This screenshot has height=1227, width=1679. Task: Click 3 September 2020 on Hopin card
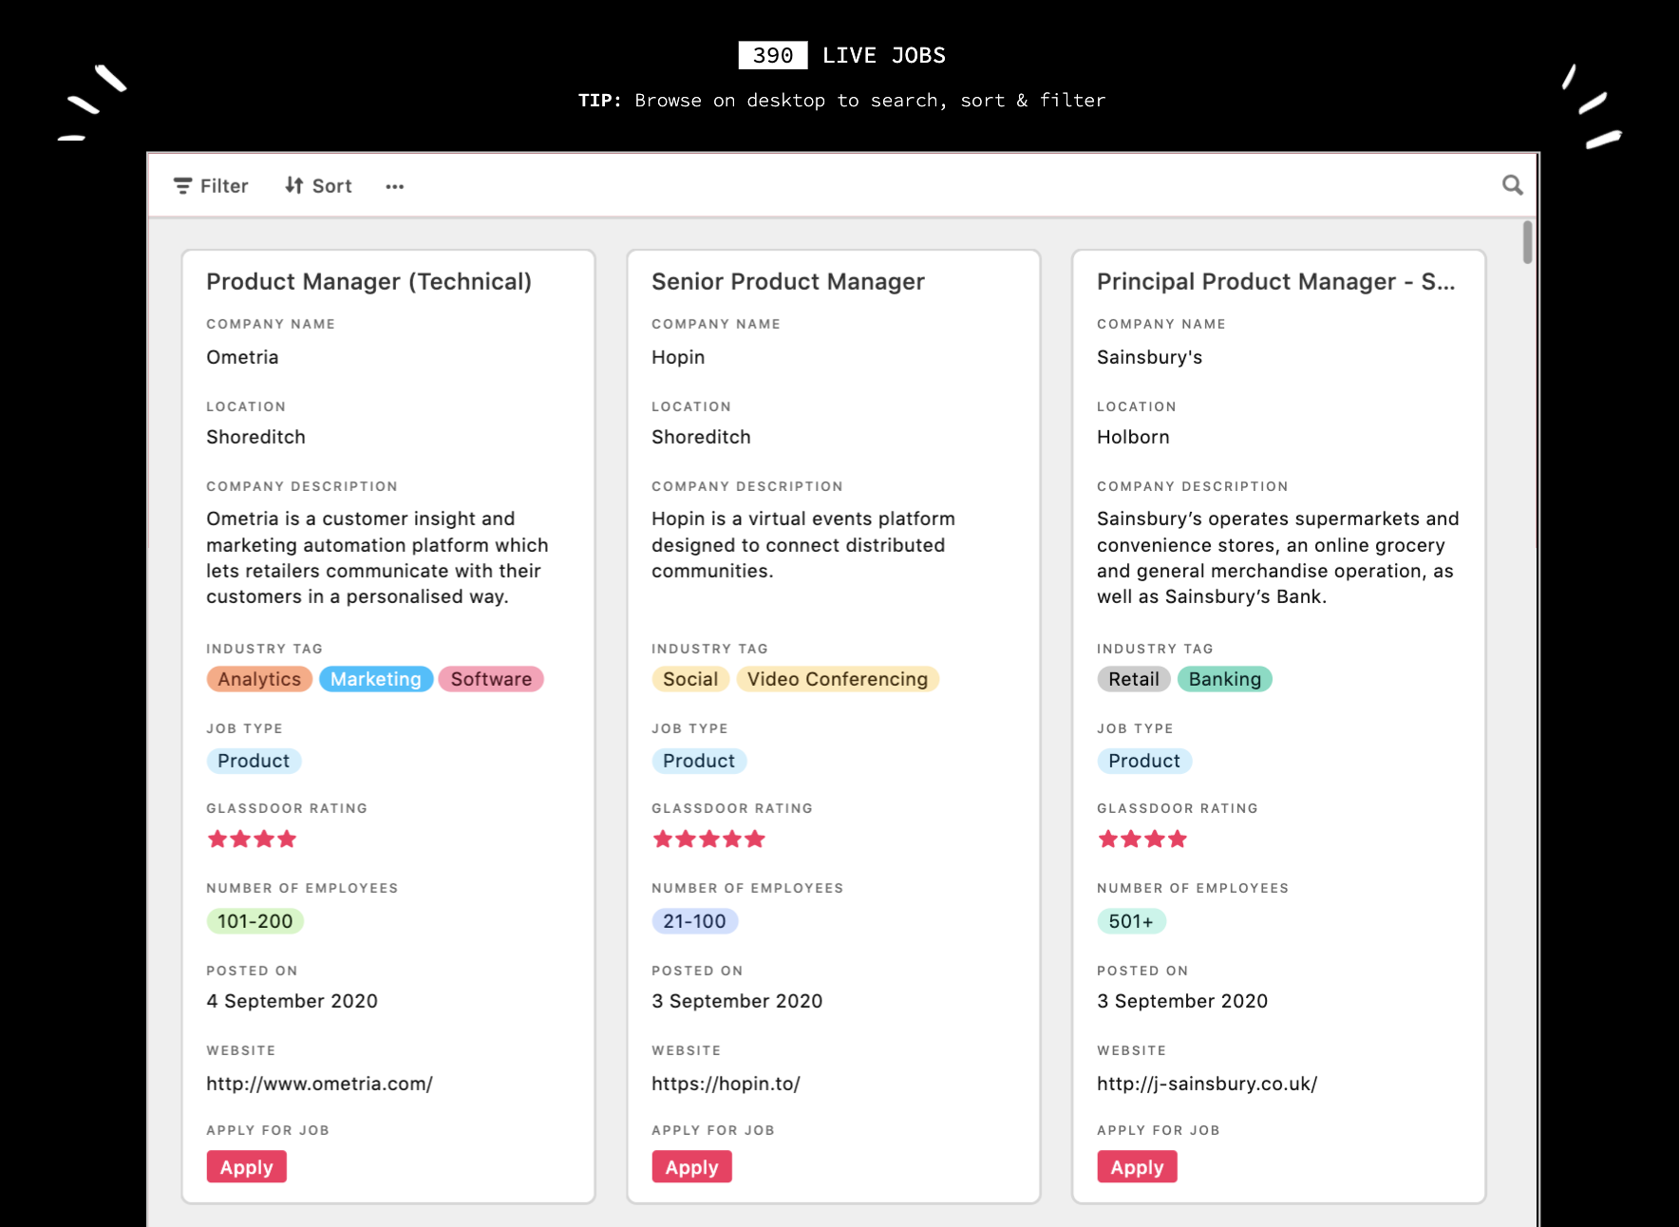tap(738, 1001)
